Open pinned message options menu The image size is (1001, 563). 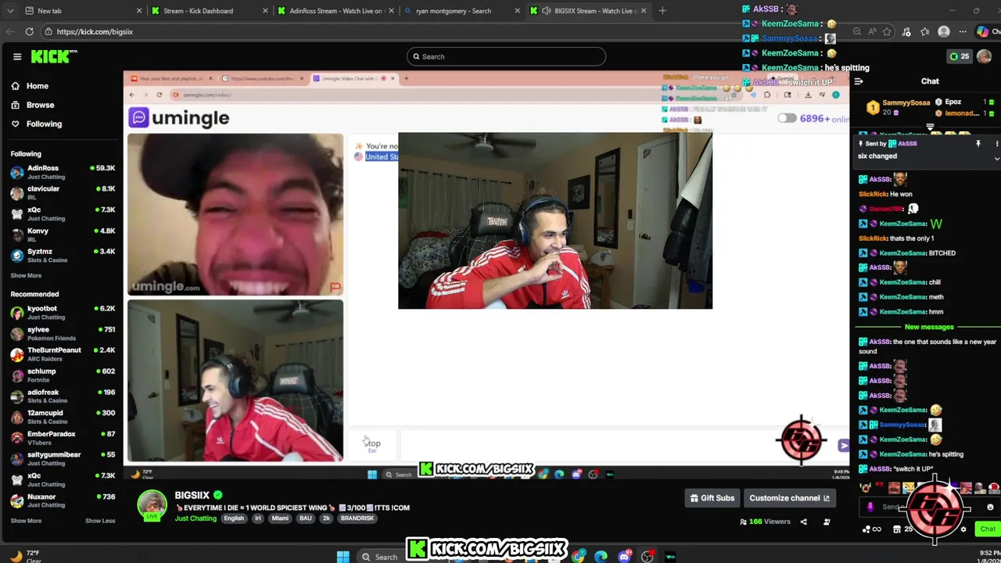pyautogui.click(x=996, y=144)
